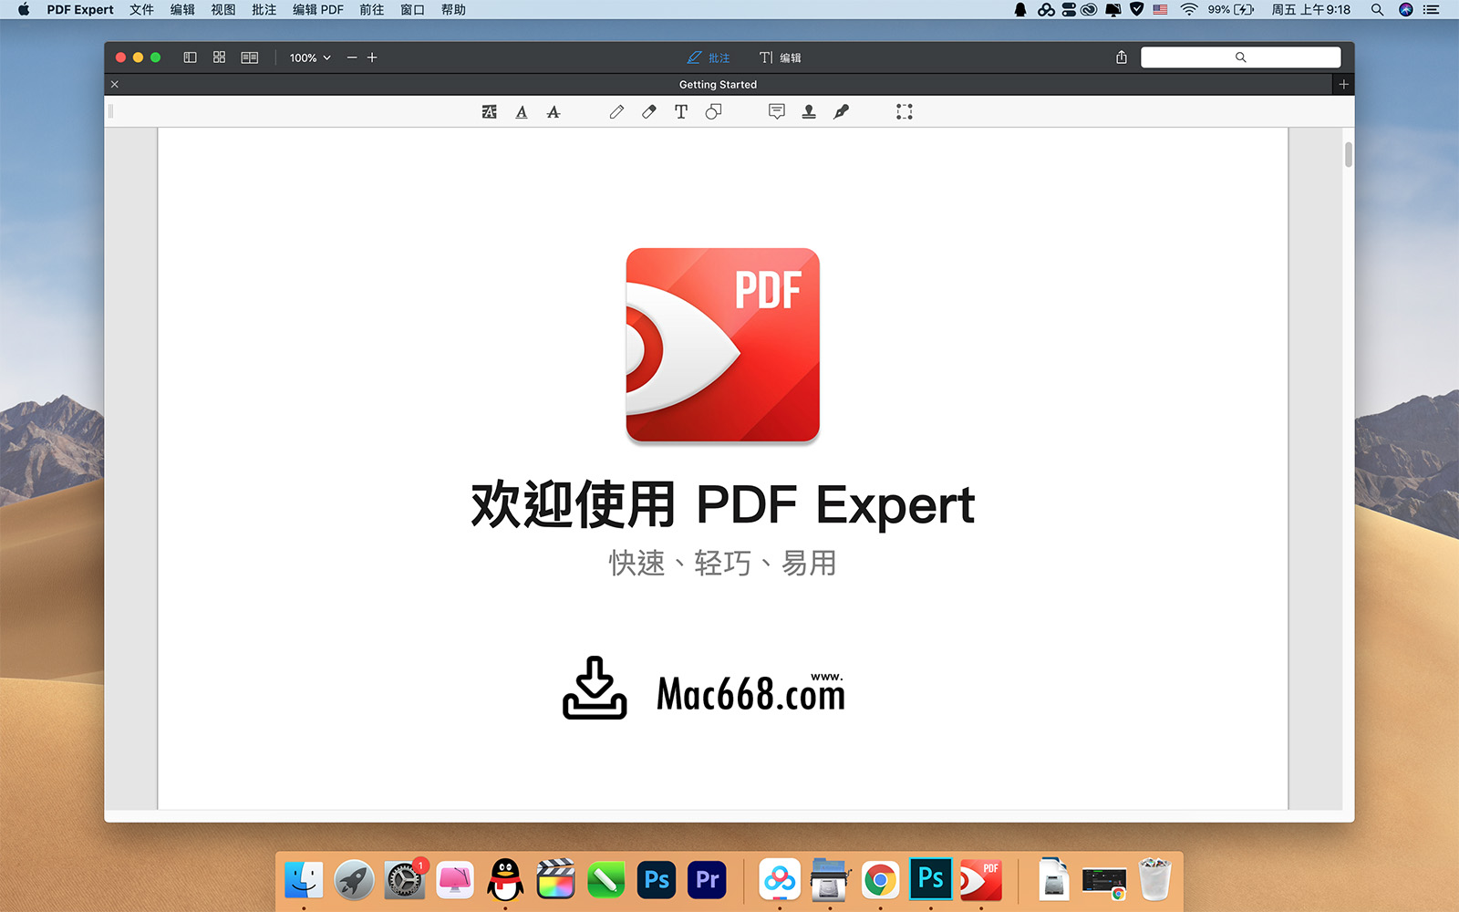Viewport: 1459px width, 912px height.
Task: Click the vertical scrollbar thumb
Action: [x=1348, y=154]
